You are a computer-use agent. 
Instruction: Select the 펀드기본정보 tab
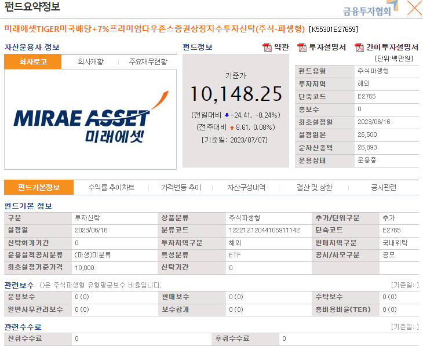39,187
